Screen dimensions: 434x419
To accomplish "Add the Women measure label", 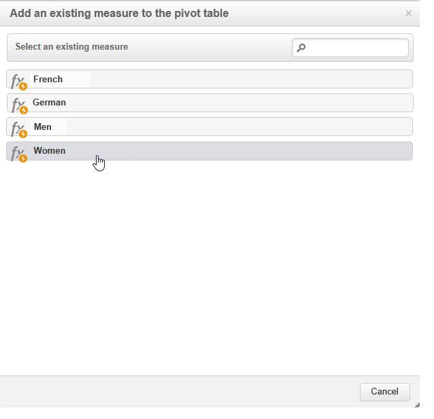I will point(50,151).
